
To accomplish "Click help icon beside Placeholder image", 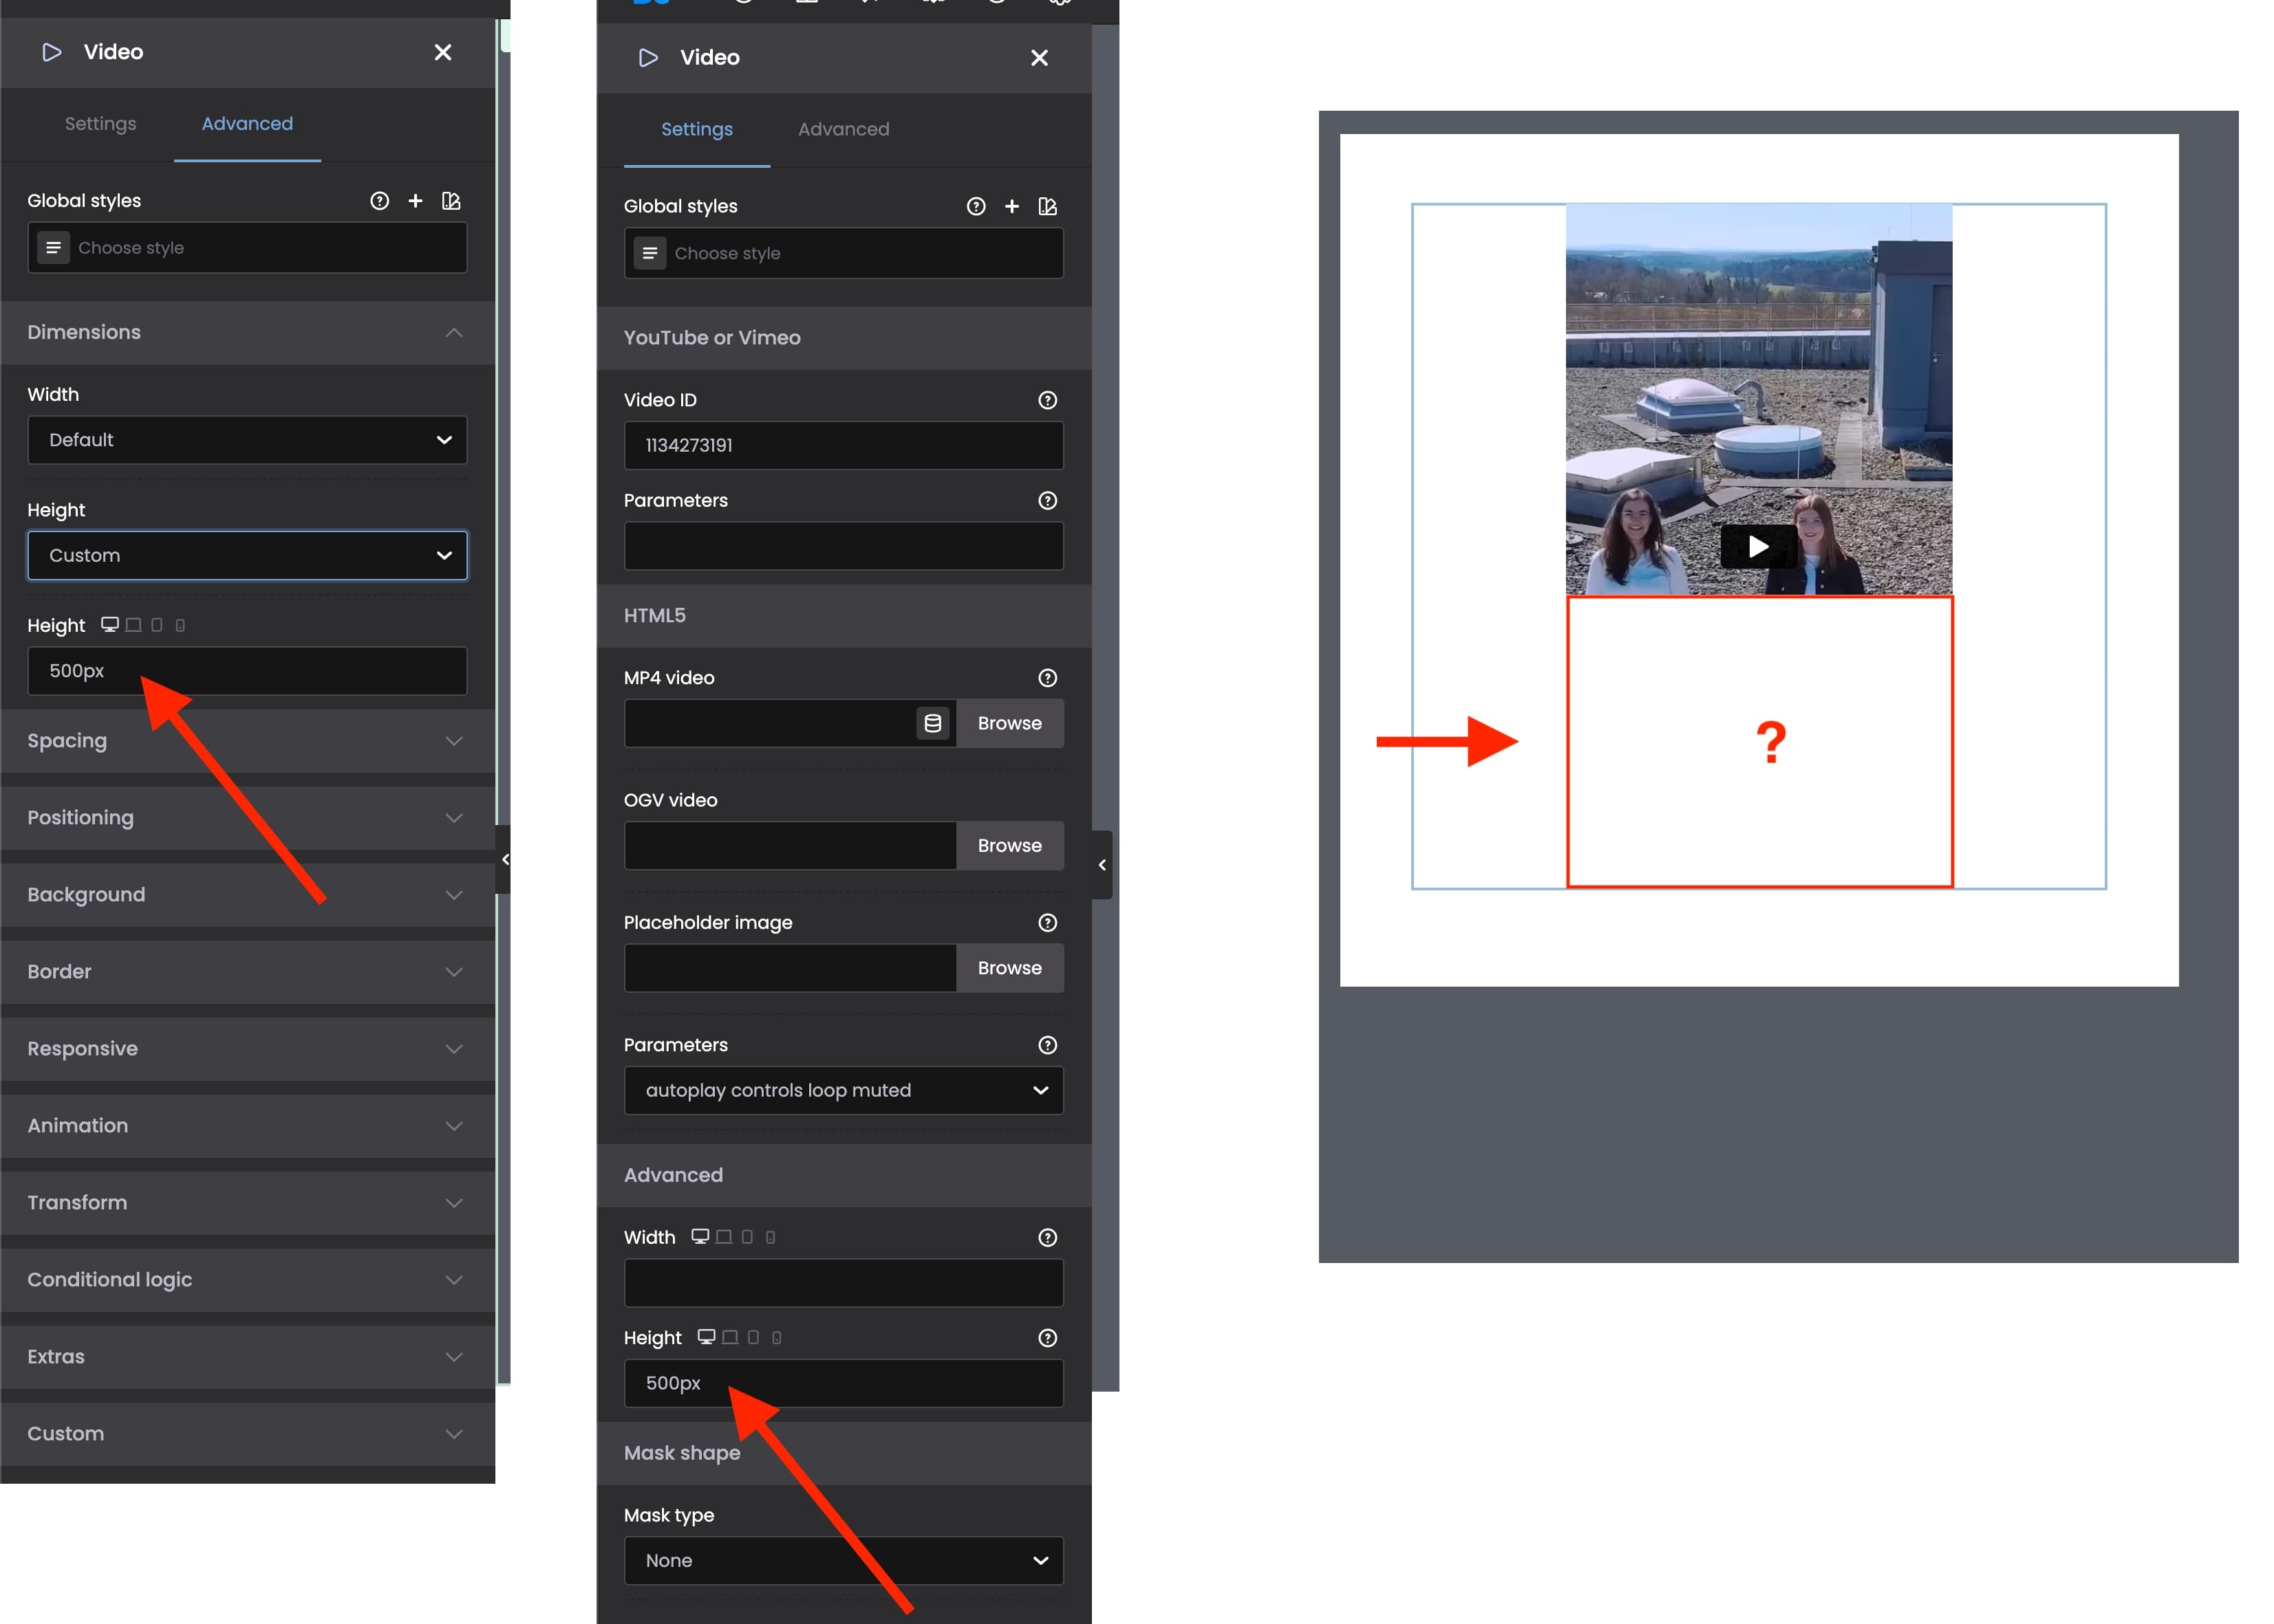I will tap(1047, 922).
